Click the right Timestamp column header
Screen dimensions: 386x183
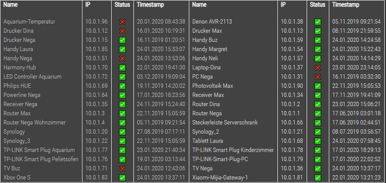pos(345,5)
